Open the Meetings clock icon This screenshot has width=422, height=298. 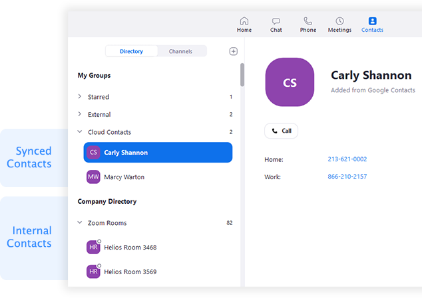[339, 21]
